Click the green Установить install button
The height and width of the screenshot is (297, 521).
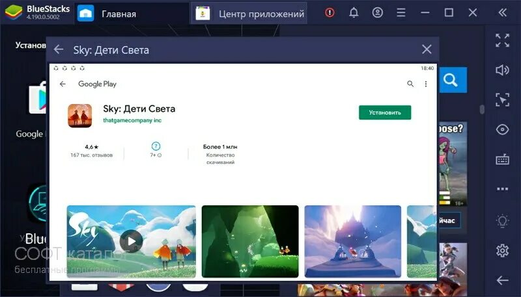point(385,112)
